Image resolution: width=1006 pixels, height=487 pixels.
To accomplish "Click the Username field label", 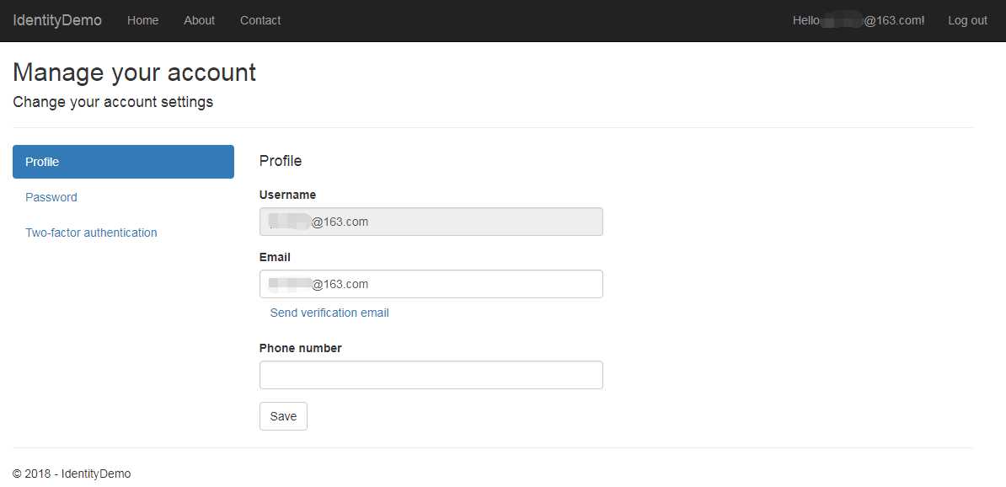I will [287, 195].
